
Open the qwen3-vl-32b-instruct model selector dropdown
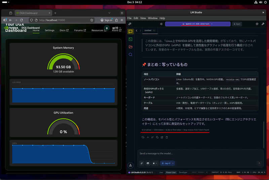coord(198,24)
